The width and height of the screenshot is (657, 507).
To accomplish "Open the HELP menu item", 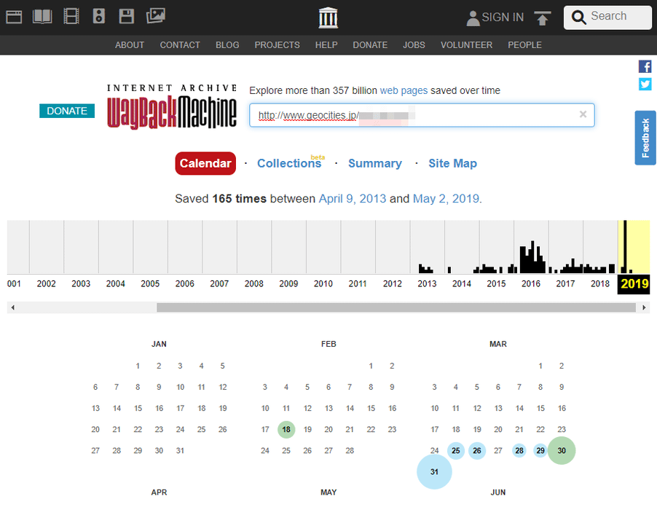I will pos(326,45).
